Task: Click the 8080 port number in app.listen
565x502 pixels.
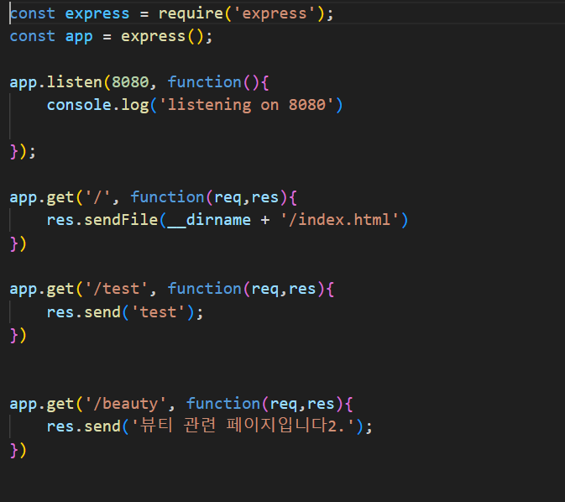Action: click(x=130, y=82)
